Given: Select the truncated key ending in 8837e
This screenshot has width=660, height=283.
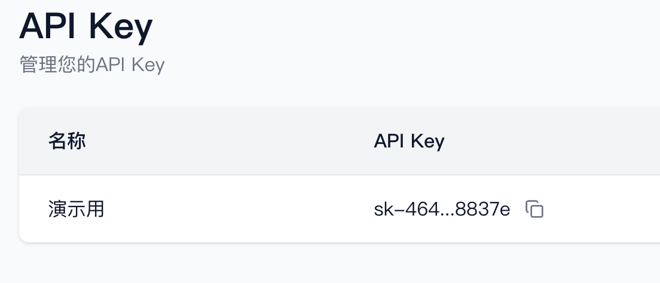Looking at the screenshot, I should tap(442, 210).
